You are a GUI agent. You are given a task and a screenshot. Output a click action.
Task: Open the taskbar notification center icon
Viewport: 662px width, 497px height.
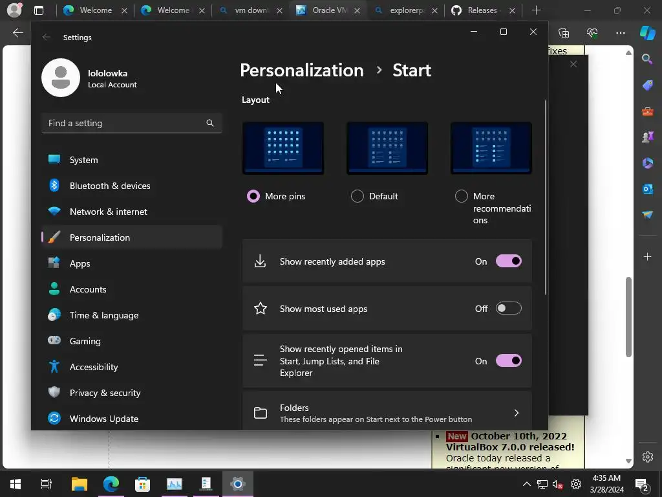click(x=642, y=484)
